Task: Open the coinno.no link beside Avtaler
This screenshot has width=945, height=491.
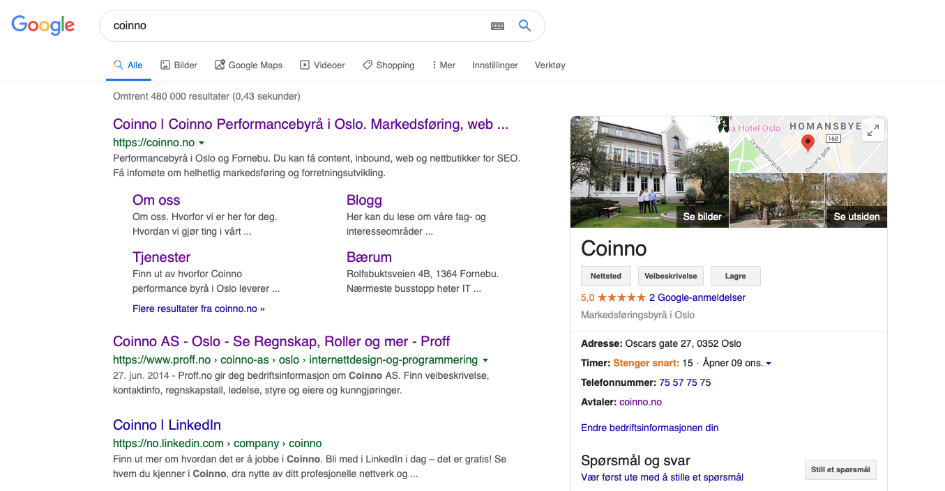Action: click(x=640, y=402)
